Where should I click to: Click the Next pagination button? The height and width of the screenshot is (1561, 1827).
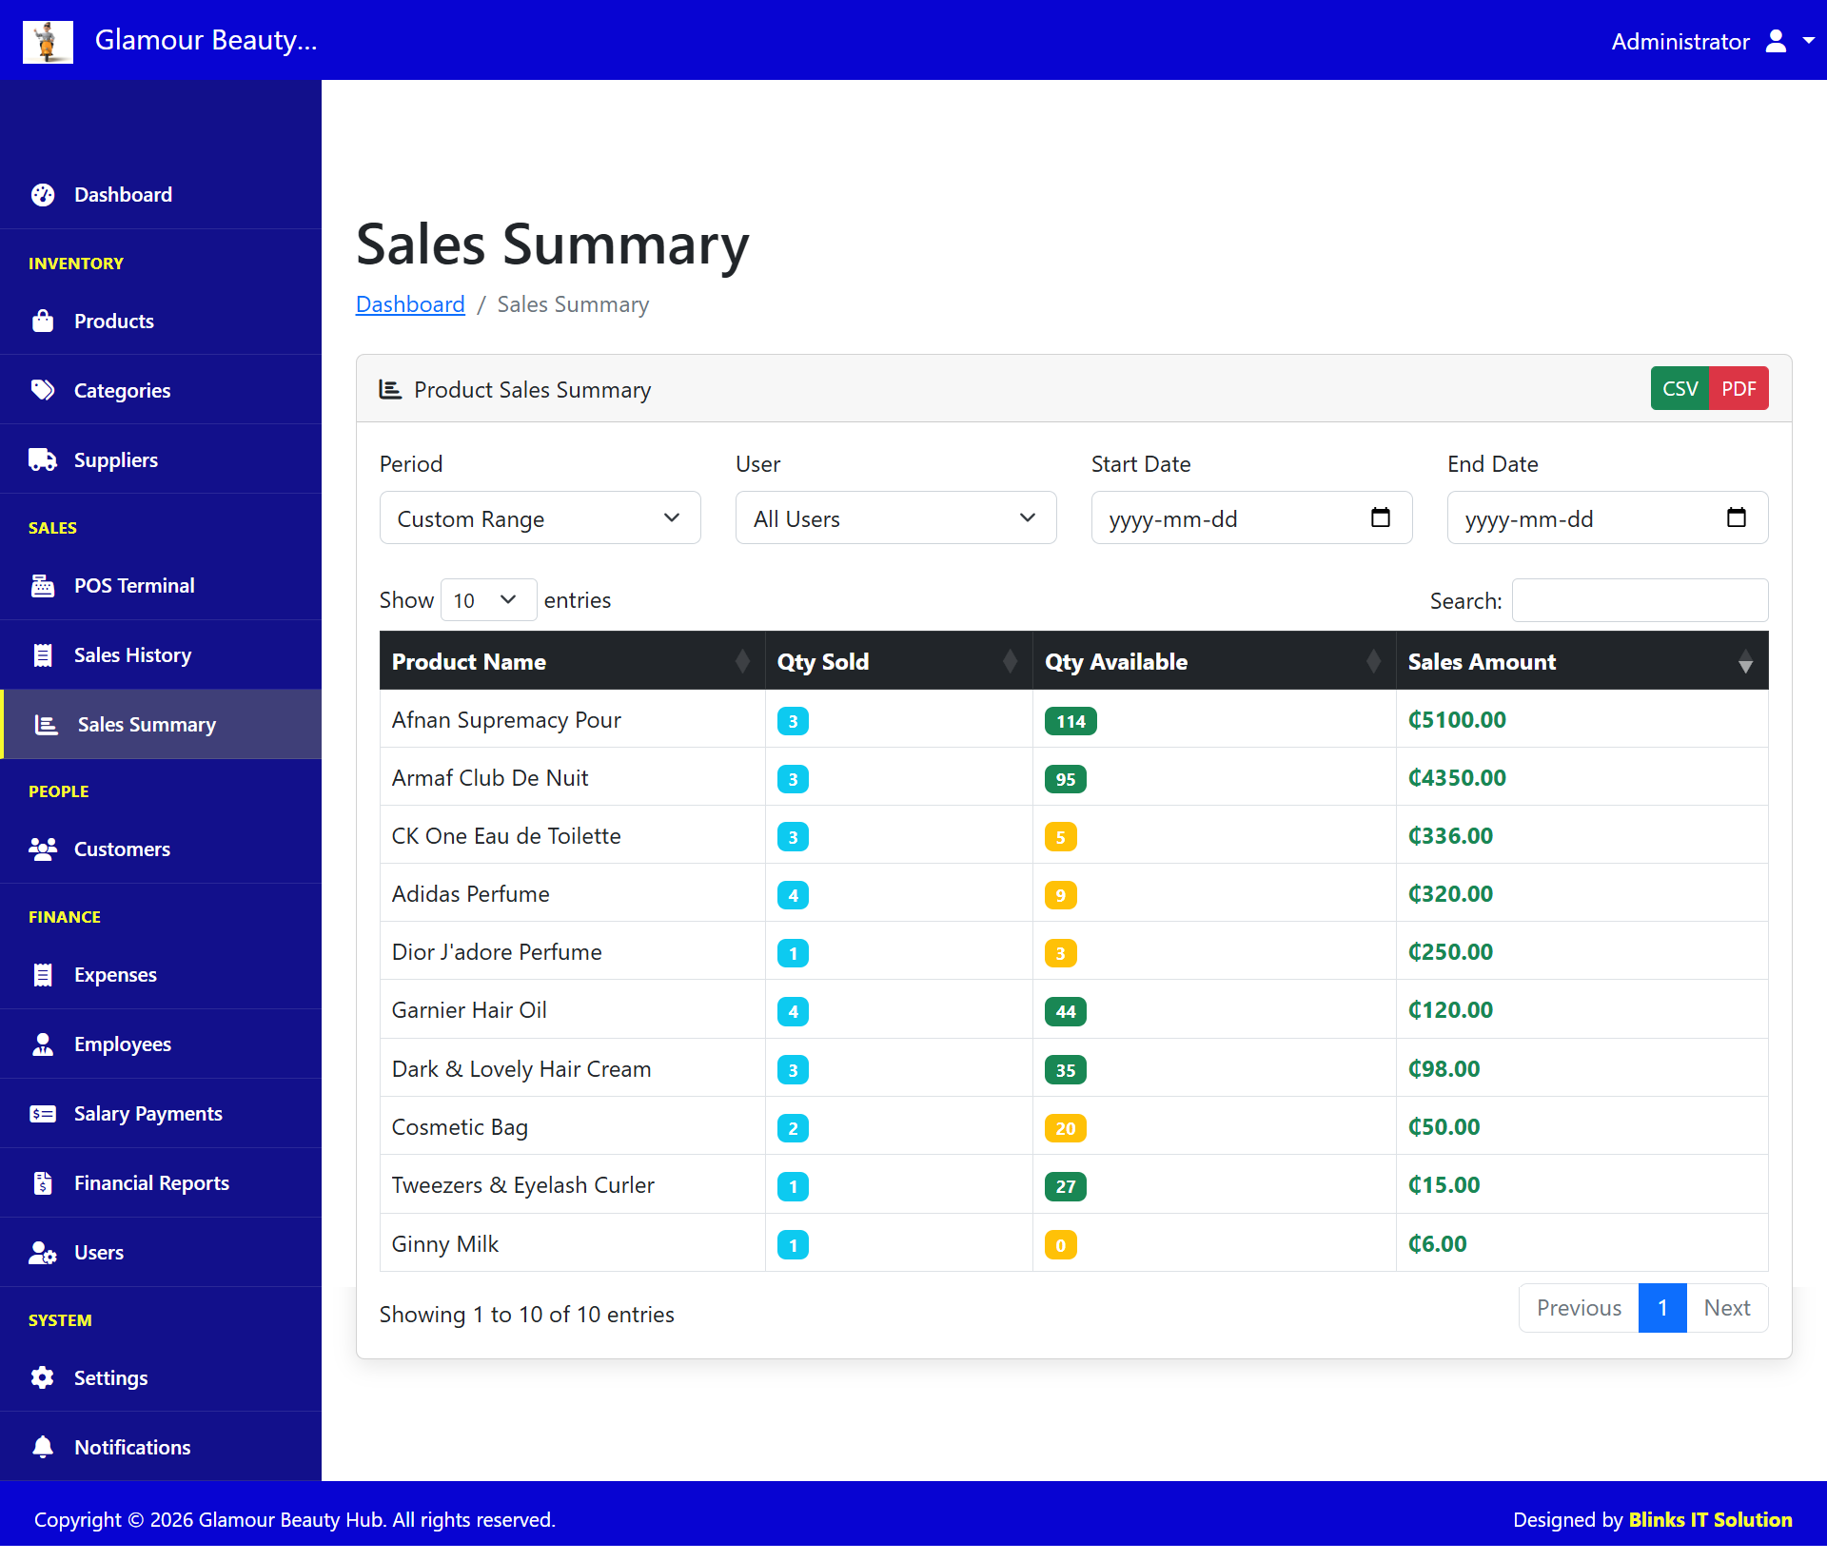click(x=1727, y=1309)
